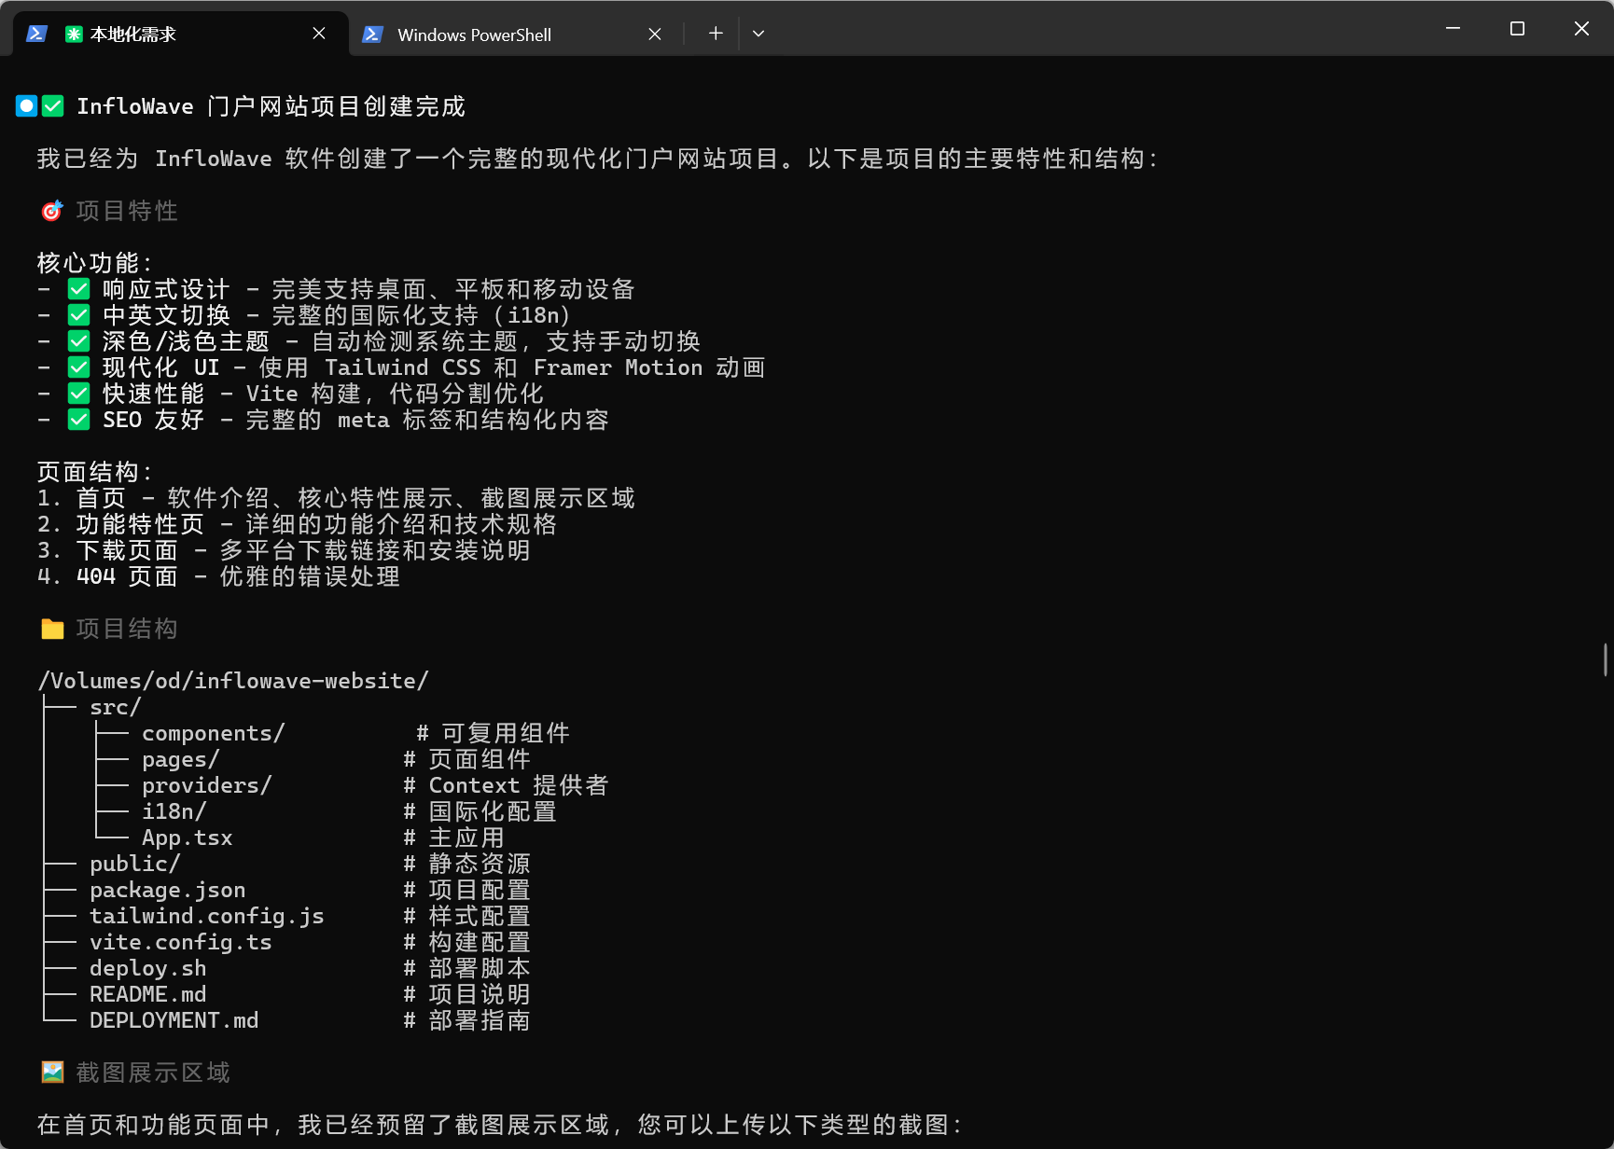Click the folder emoji beside 项目结构
Screen dimensions: 1614x1149
tap(52, 630)
